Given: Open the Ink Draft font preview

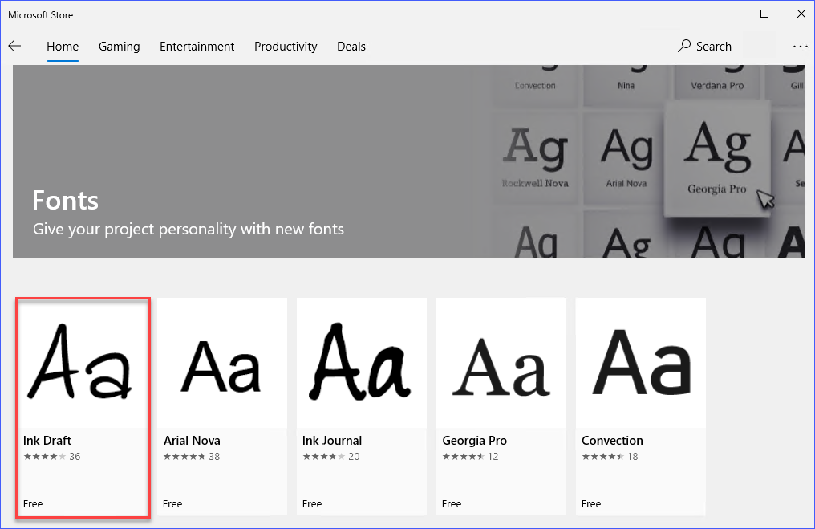Looking at the screenshot, I should [83, 363].
